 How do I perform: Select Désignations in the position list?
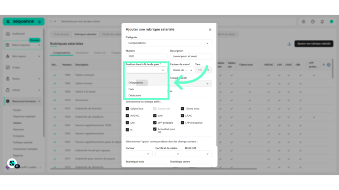tap(136, 82)
